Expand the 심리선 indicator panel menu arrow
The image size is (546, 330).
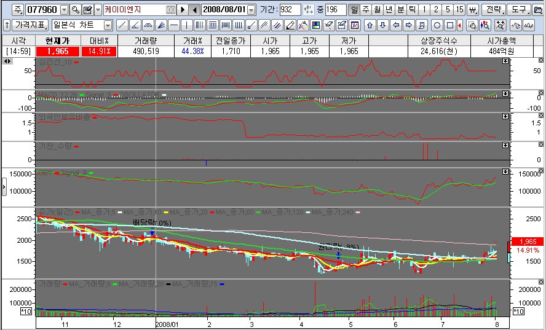point(505,61)
